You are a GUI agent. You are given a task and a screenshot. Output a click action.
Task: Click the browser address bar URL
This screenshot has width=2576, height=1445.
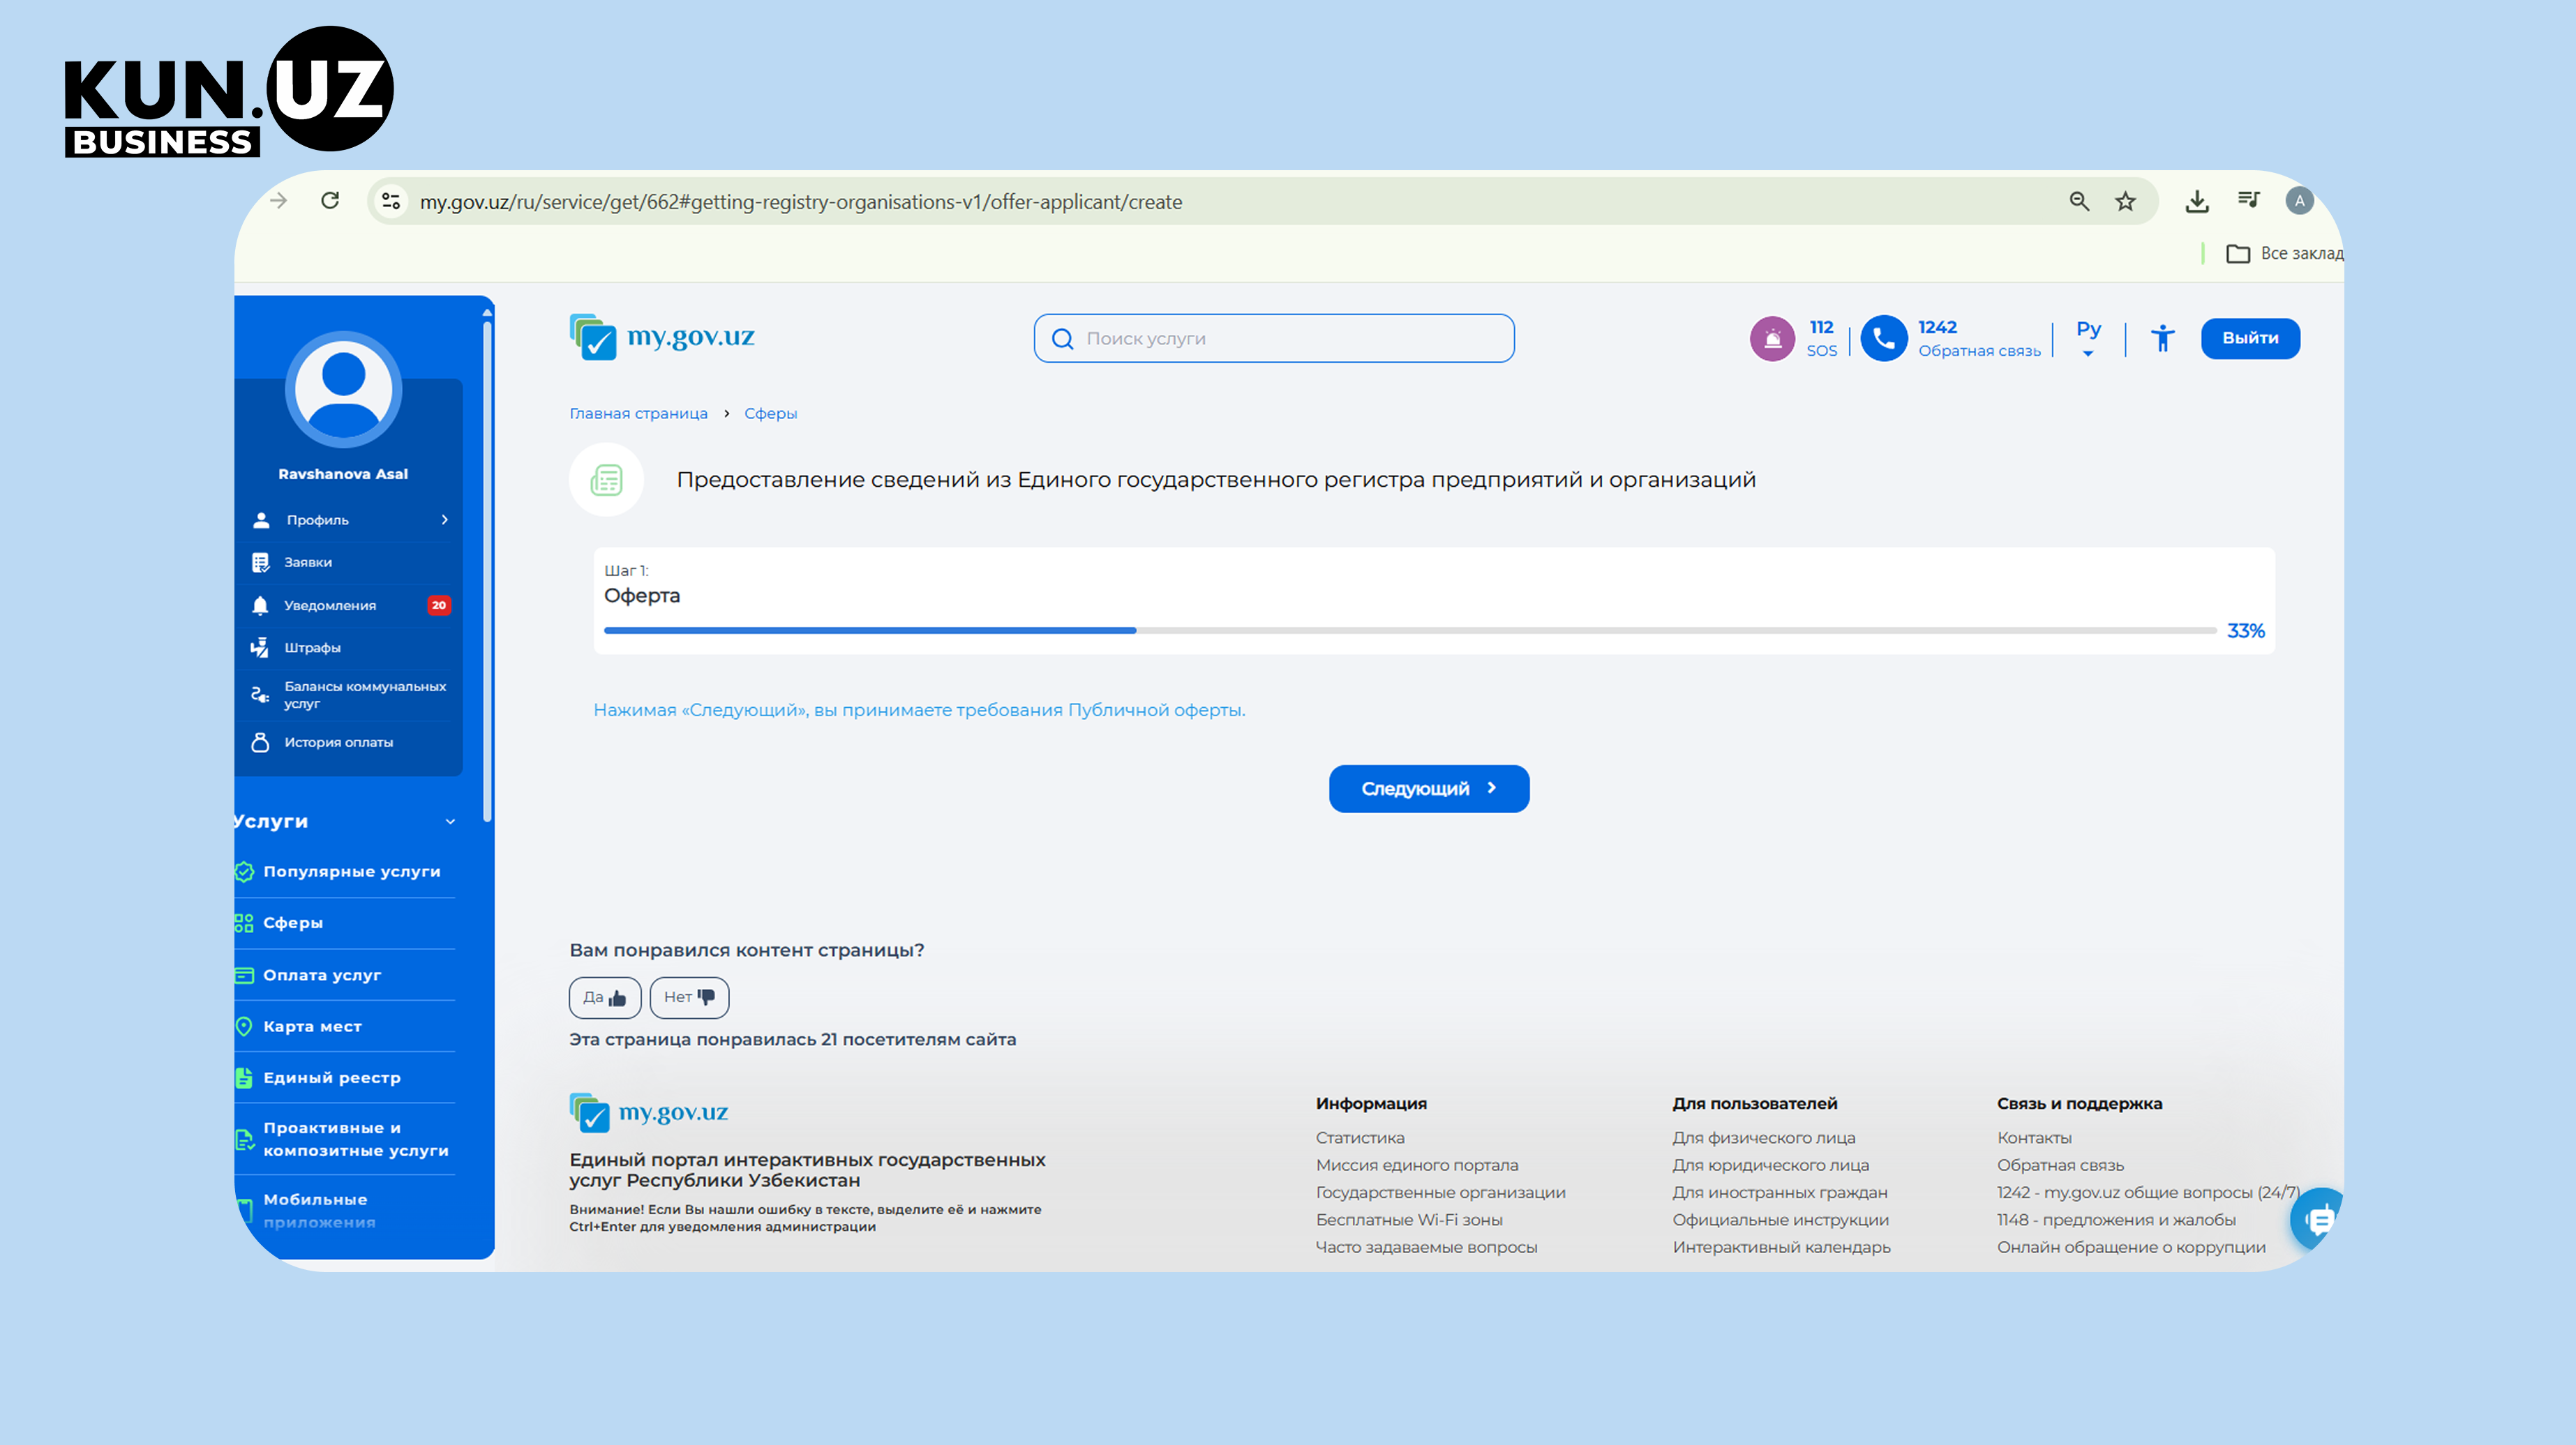click(800, 202)
